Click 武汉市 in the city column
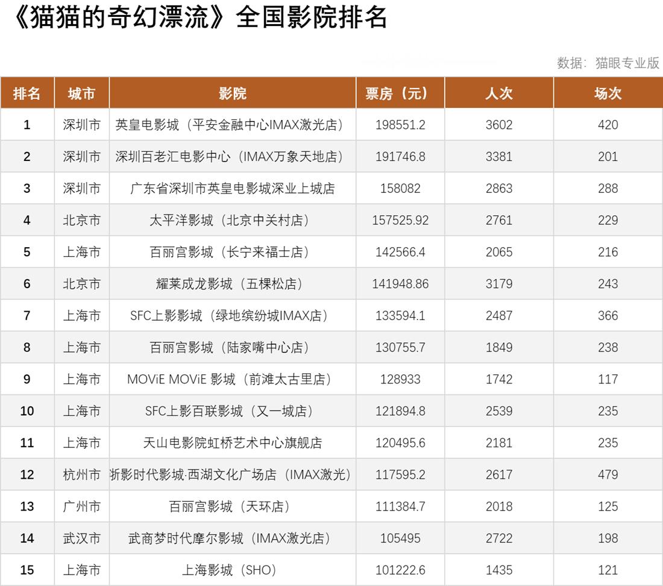Viewport: 663px width, 586px height. [81, 538]
